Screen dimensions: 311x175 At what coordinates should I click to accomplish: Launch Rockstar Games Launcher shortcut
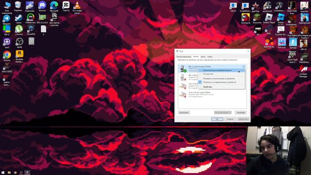[19, 56]
